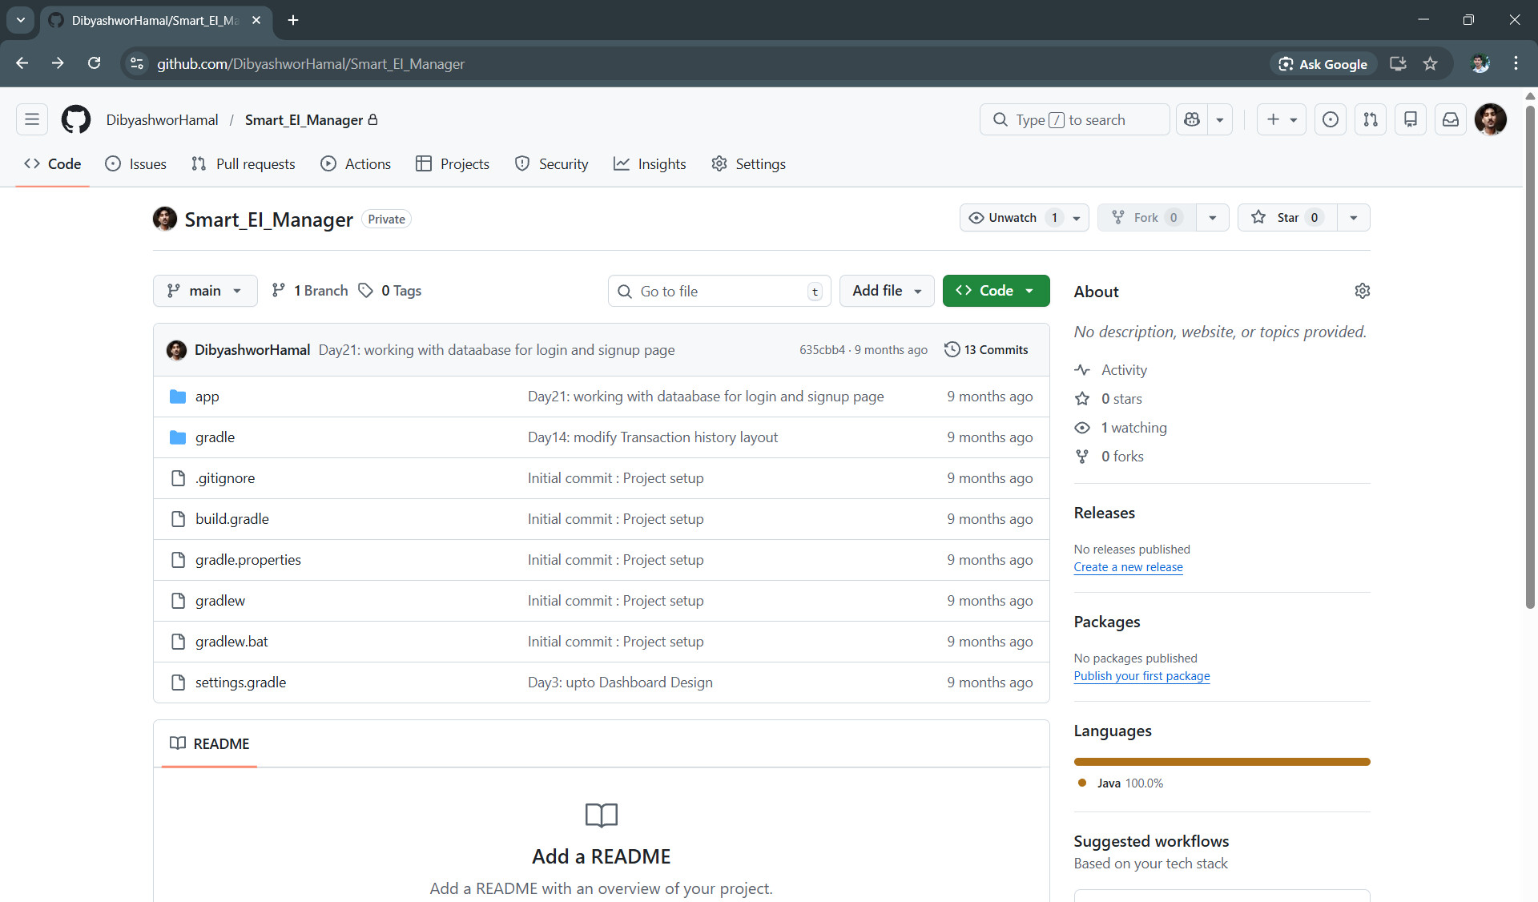Click the Go to file field
The width and height of the screenshot is (1538, 902).
click(x=719, y=292)
